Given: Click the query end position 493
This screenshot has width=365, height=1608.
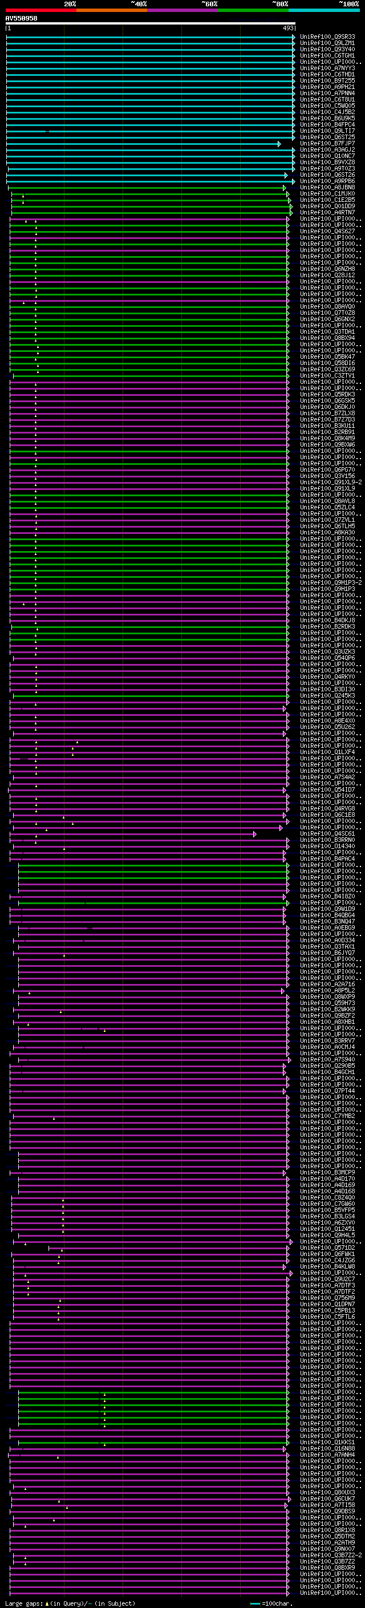Looking at the screenshot, I should [x=288, y=28].
